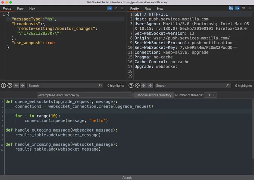Image resolution: width=254 pixels, height=180 pixels.
Task: Click the message editor search magnifier
Action: pyautogui.click(x=100, y=86)
